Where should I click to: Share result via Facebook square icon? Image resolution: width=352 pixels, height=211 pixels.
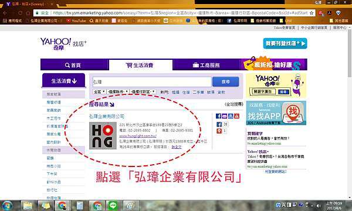(x=218, y=116)
